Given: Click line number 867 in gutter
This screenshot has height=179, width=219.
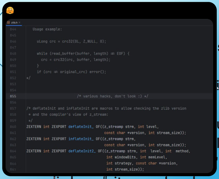Looking at the screenshot, I should 13,169.
